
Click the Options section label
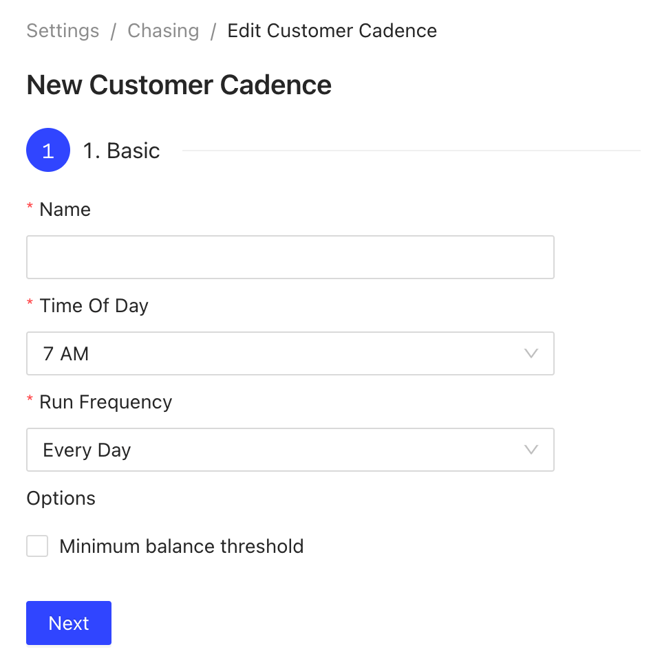61,499
